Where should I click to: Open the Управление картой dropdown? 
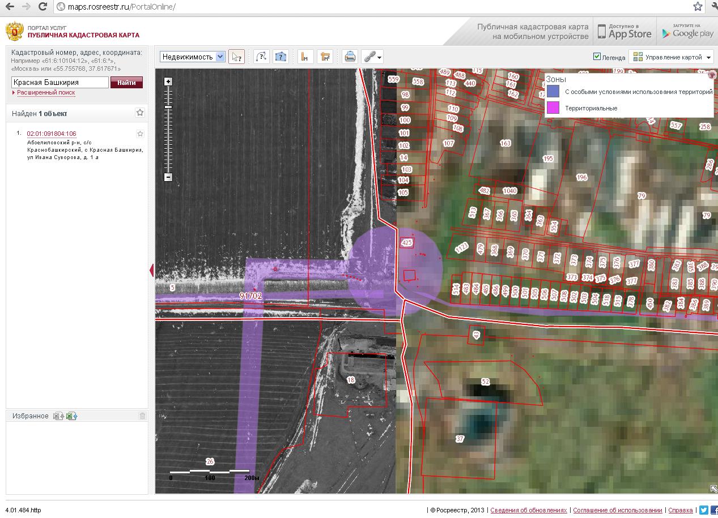(672, 57)
